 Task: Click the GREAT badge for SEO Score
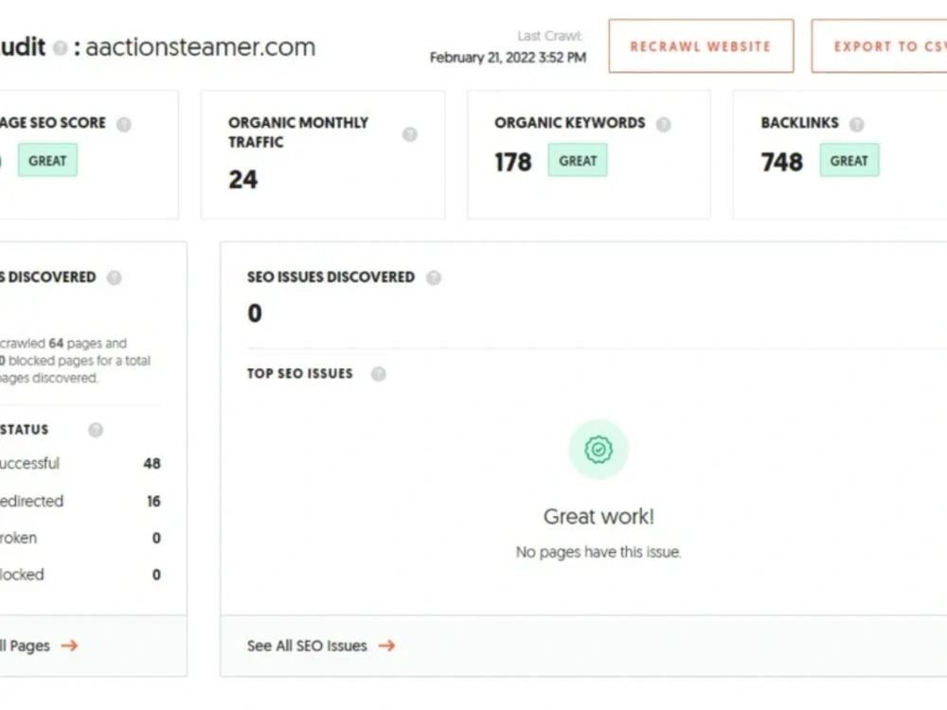47,161
